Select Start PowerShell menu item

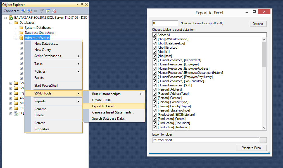point(53,86)
